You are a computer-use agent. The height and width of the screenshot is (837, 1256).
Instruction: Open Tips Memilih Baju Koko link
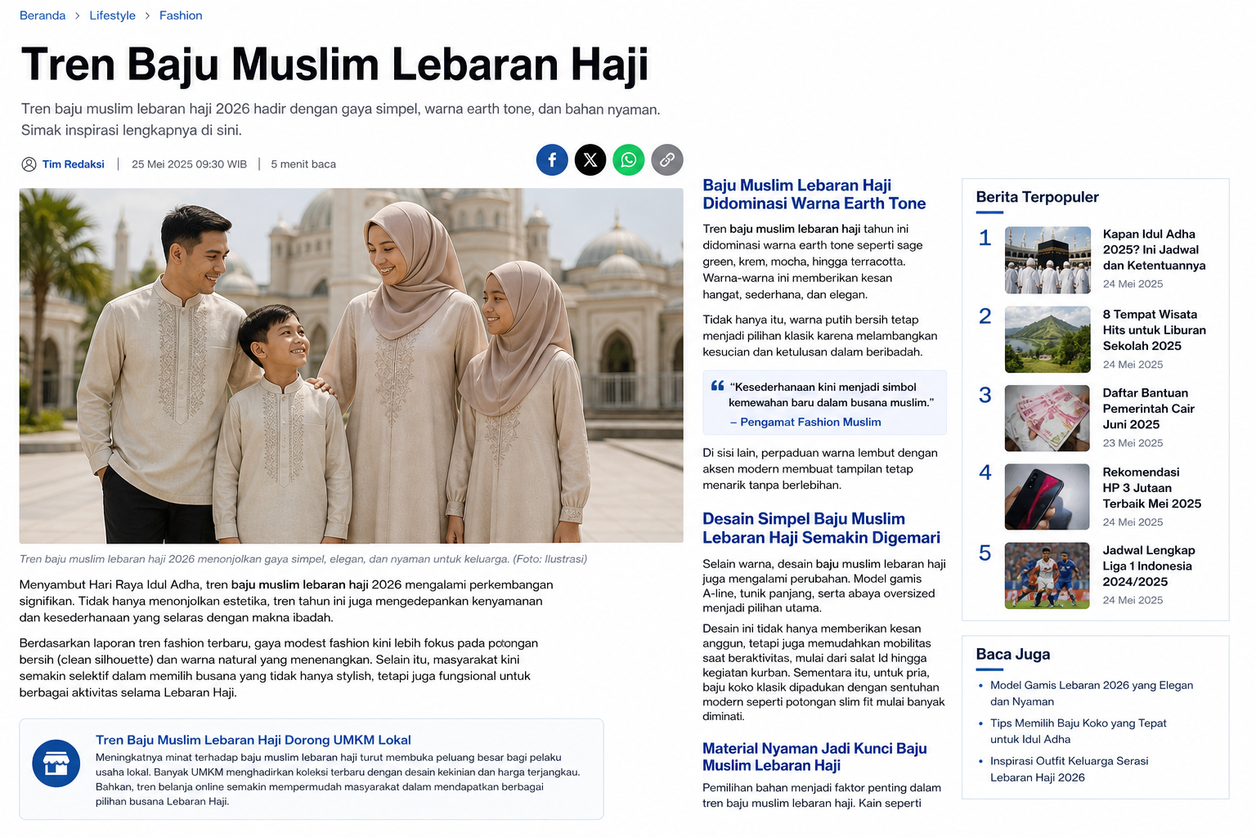pos(1078,731)
